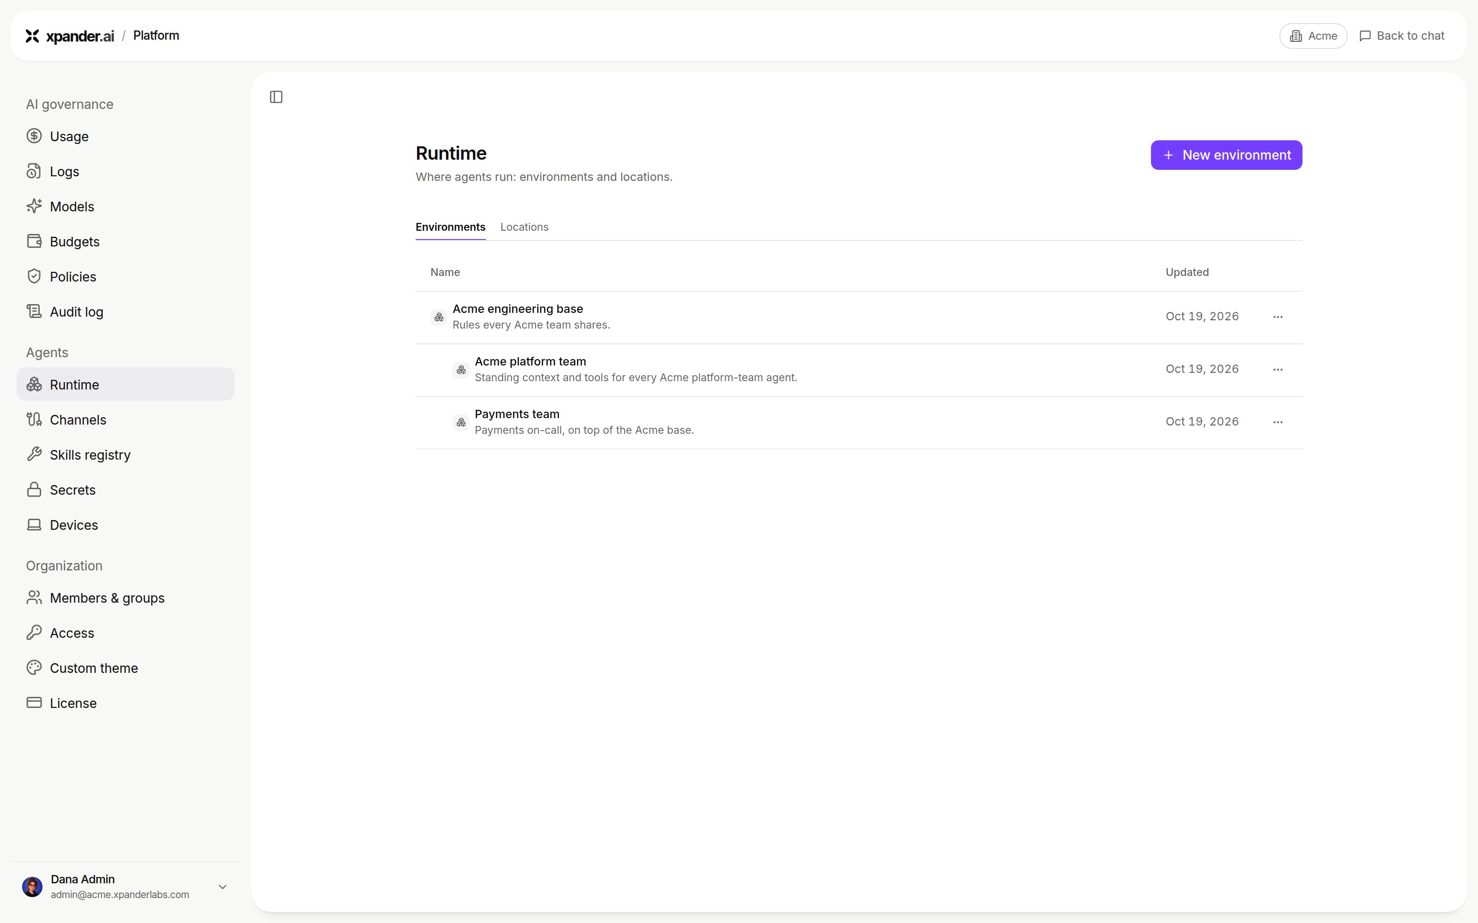1478x923 pixels.
Task: Click the Budgets wallet icon
Action: pos(34,241)
